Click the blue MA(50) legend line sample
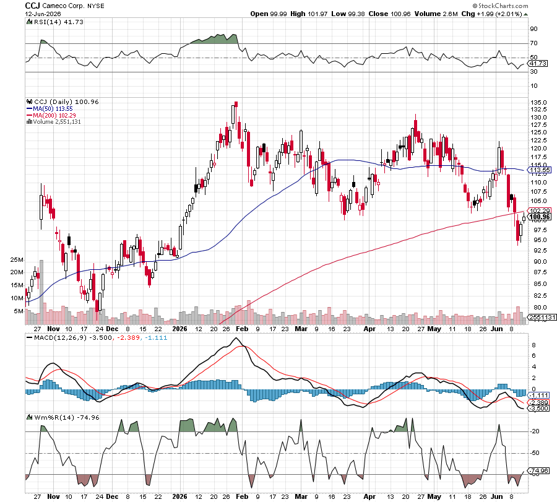Image resolution: width=557 pixels, height=502 pixels. (30, 109)
